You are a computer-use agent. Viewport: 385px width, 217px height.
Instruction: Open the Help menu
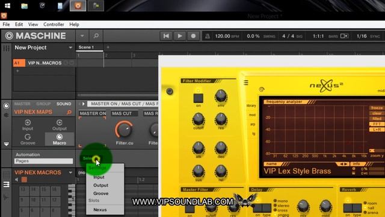click(74, 24)
